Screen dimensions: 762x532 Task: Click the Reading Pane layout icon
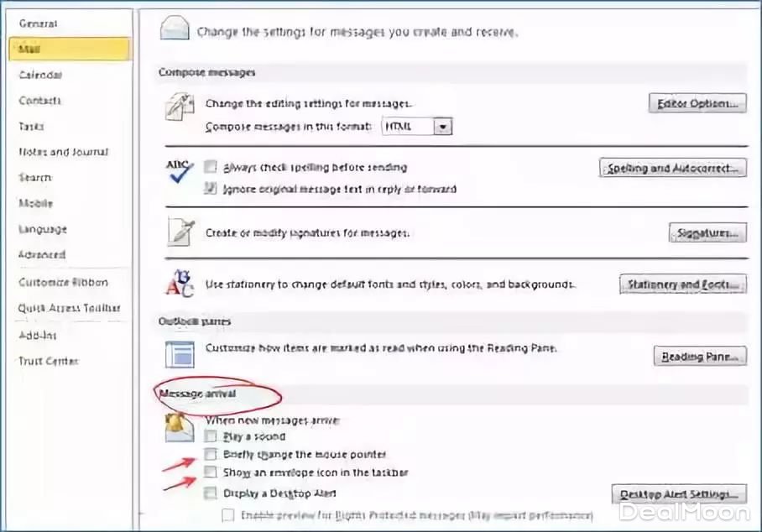179,354
